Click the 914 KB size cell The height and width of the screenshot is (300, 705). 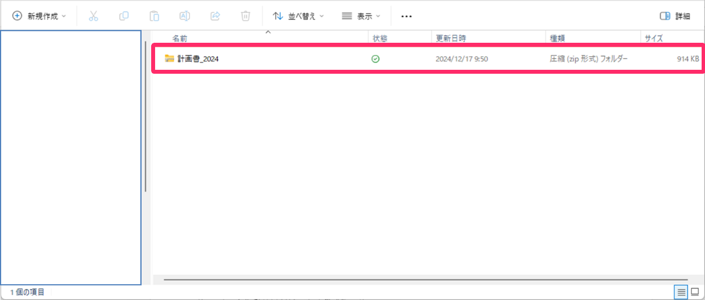(688, 59)
